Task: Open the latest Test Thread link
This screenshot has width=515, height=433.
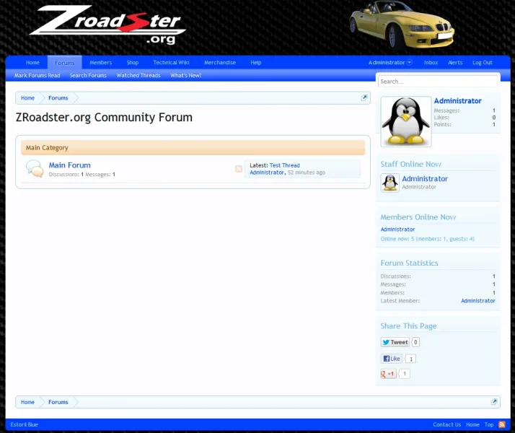Action: 284,165
